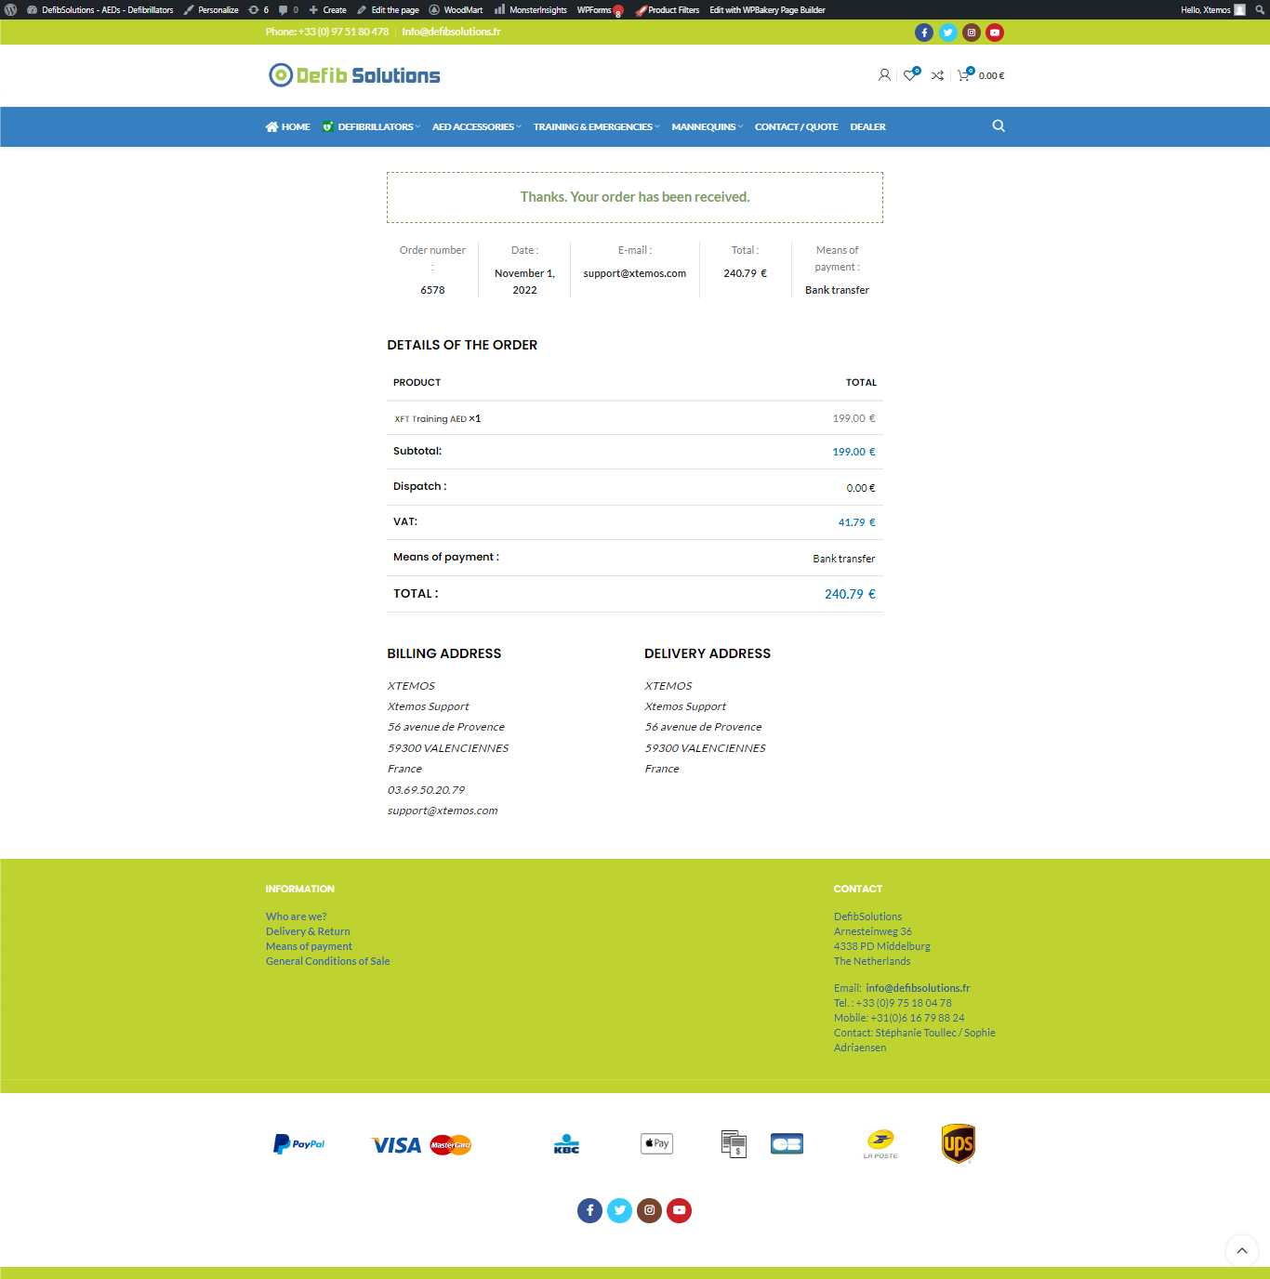The width and height of the screenshot is (1270, 1279).
Task: Click the Subtotal amount 199.00 €
Action: tap(854, 452)
